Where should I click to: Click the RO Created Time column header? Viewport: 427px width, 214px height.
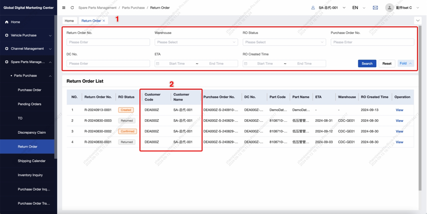pos(375,97)
